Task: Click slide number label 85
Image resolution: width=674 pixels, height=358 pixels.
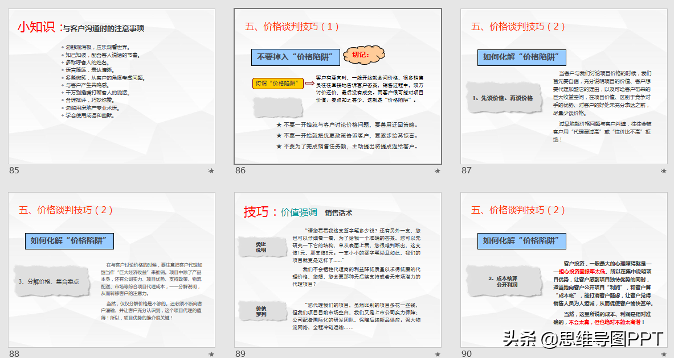Action: [x=14, y=170]
